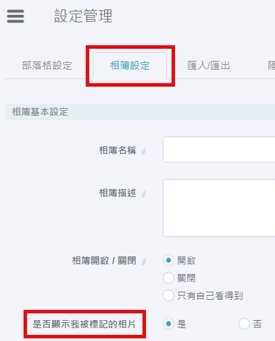The width and height of the screenshot is (275, 341).
Task: Click info icon beside 相簿名稱
Action: point(144,151)
